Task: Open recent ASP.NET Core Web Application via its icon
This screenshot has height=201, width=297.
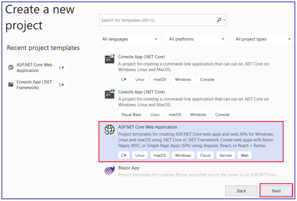Action: coord(11,67)
